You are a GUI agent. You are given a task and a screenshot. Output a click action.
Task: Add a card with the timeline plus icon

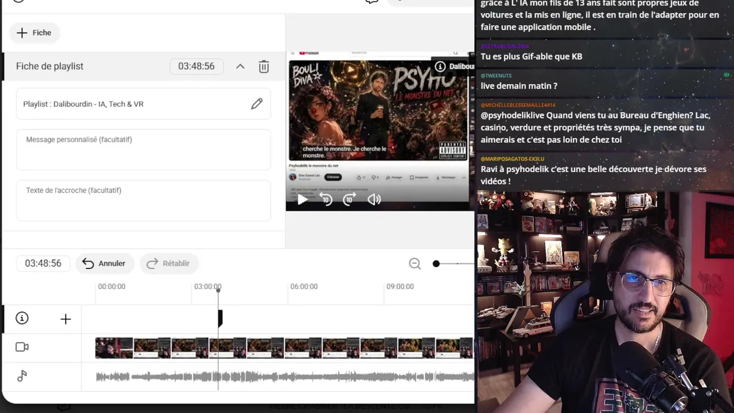point(65,319)
